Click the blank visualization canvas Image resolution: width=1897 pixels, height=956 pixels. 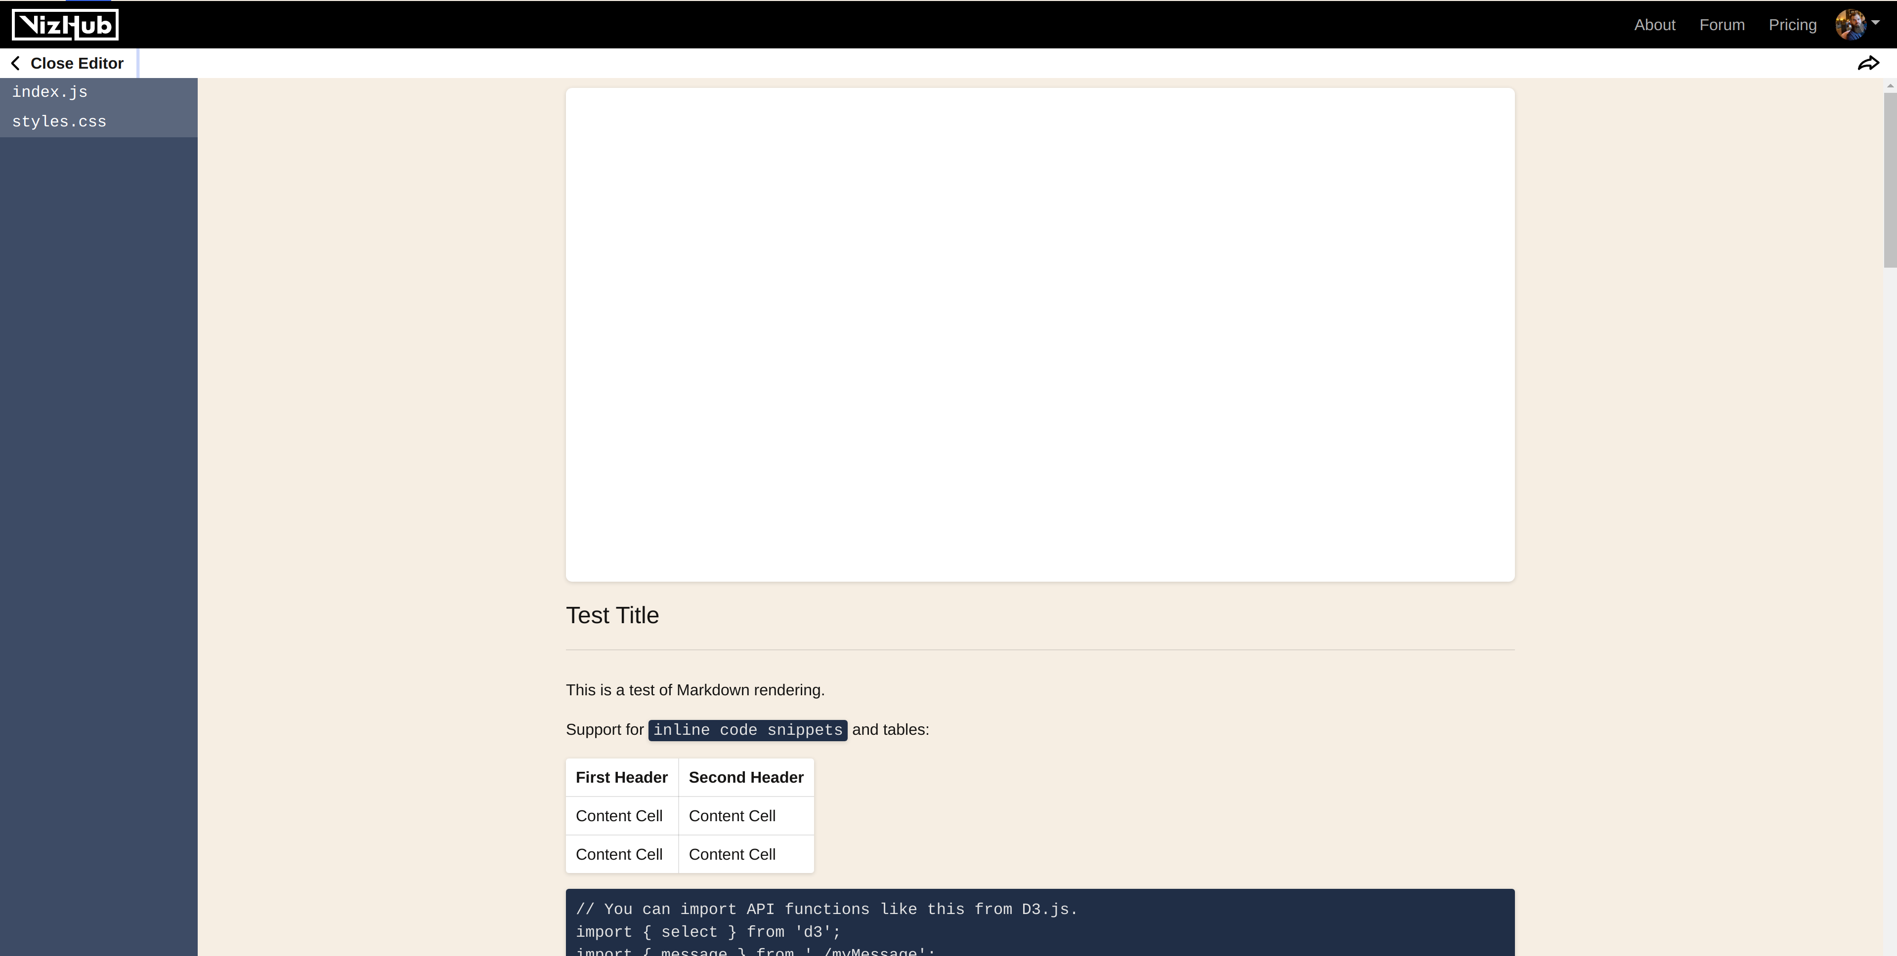[1040, 335]
